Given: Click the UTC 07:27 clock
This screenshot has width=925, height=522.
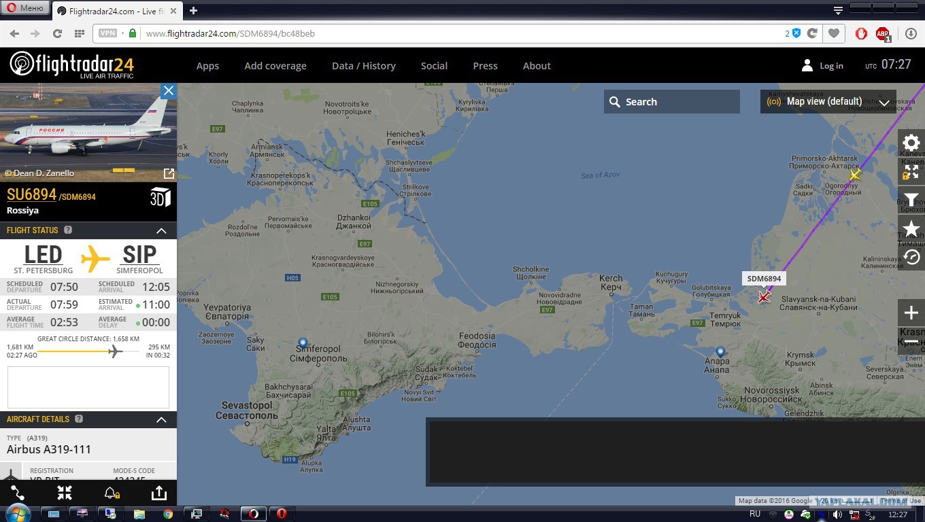Looking at the screenshot, I should coord(888,65).
